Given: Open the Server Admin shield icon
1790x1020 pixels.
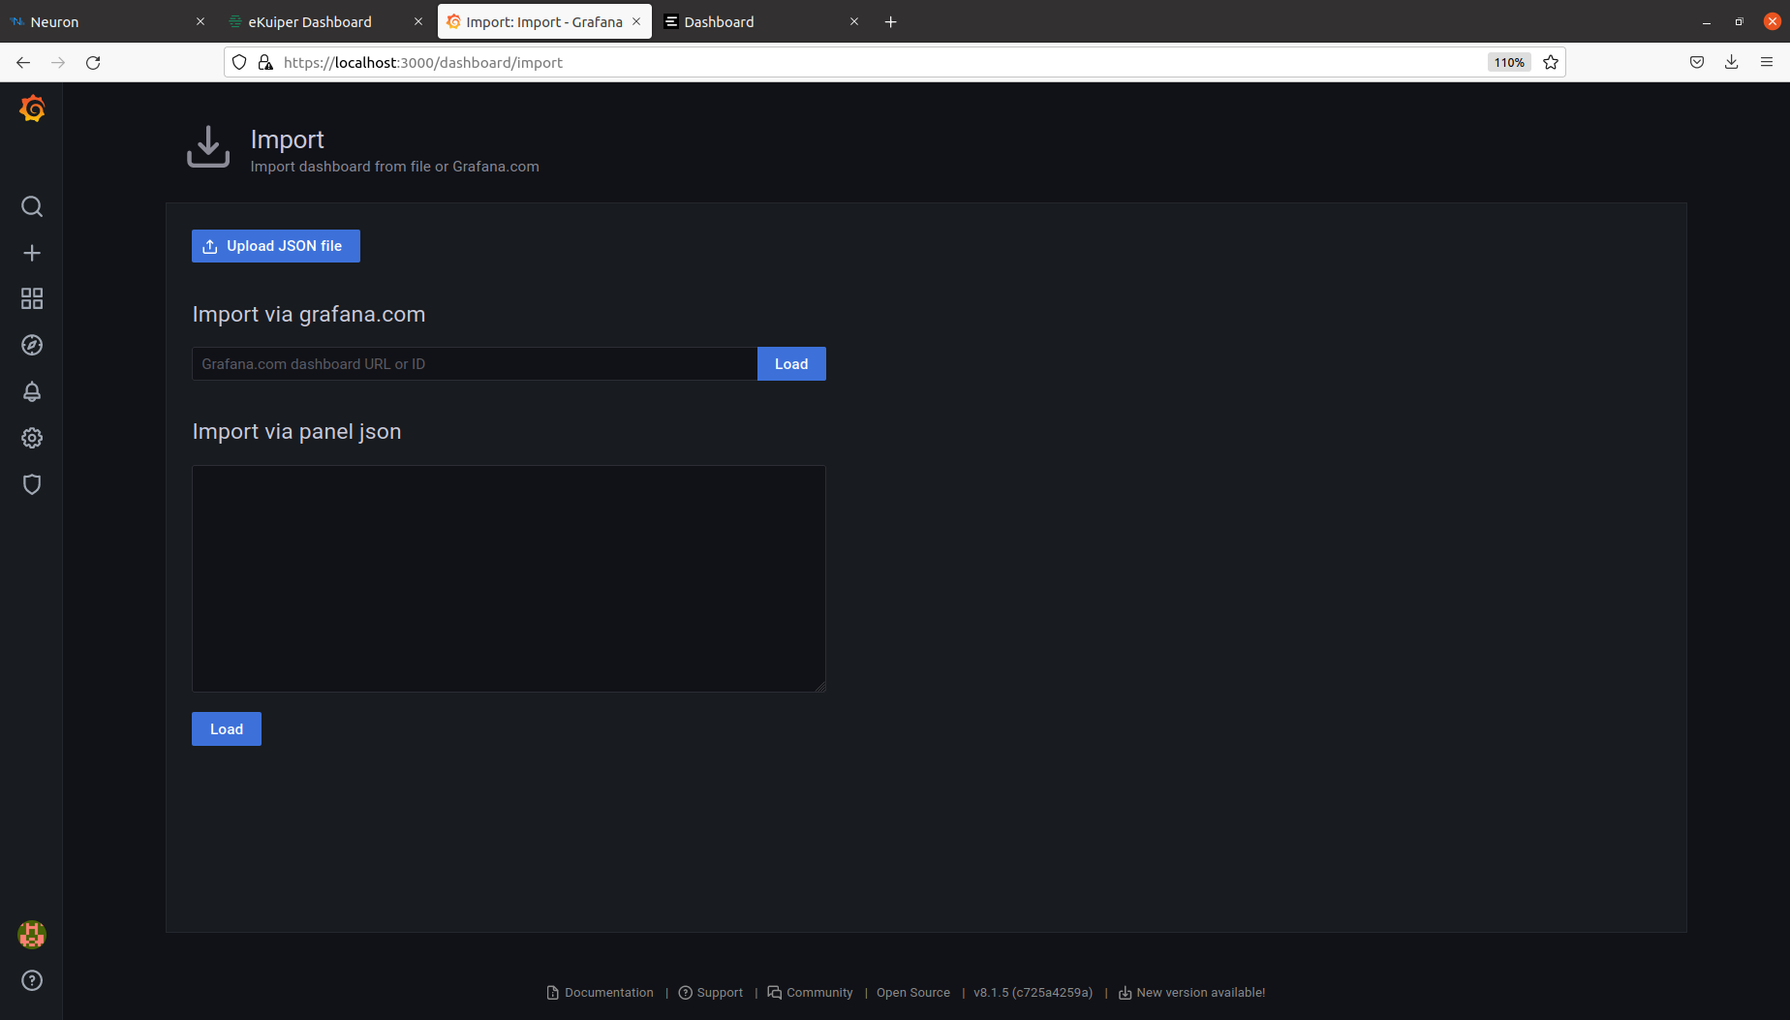Looking at the screenshot, I should coord(32,484).
